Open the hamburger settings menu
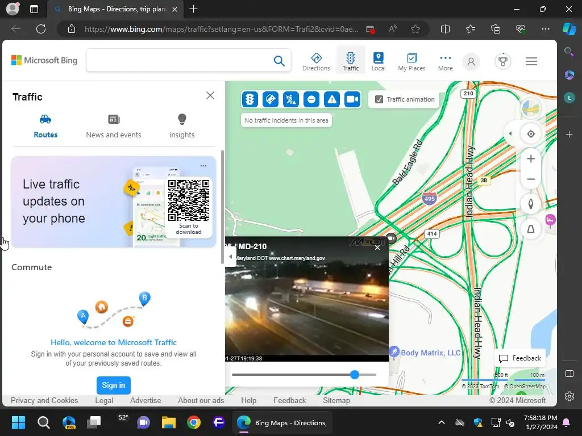 (531, 61)
